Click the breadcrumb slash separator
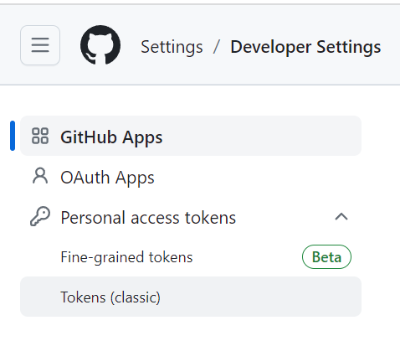 pos(217,46)
